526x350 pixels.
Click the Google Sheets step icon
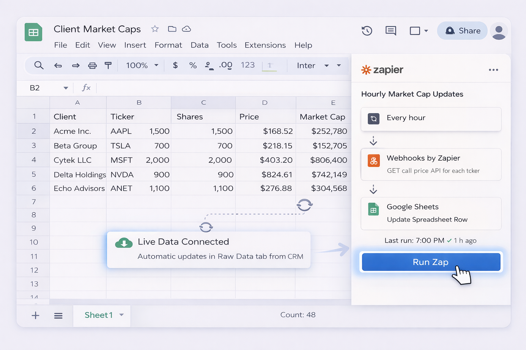[x=373, y=209]
